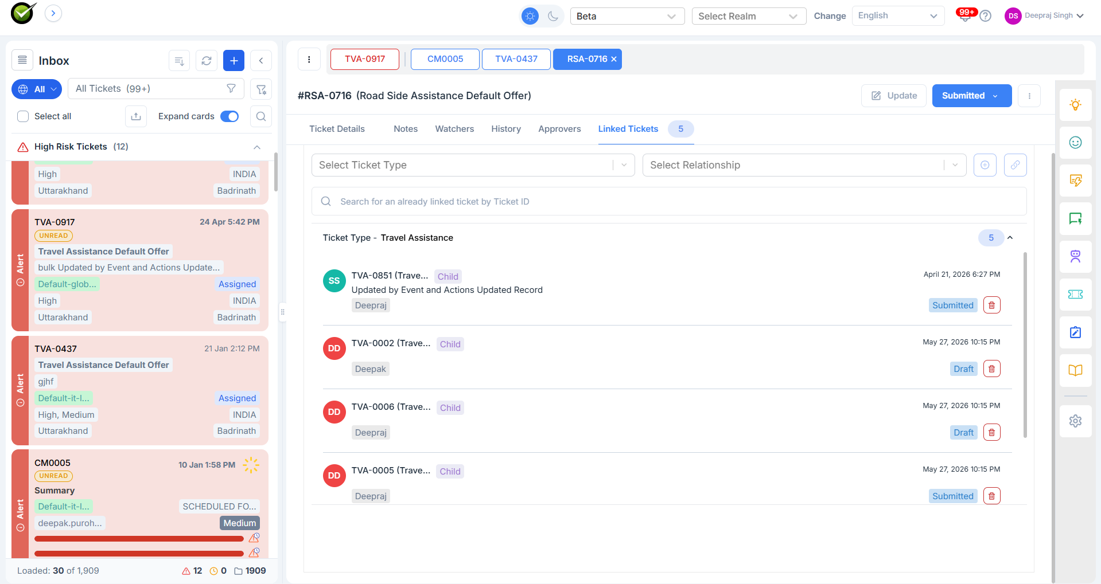This screenshot has width=1101, height=584.
Task: Switch to dark mode moon icon
Action: [553, 16]
